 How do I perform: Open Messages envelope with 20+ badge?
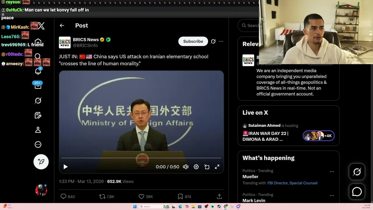click(x=38, y=86)
